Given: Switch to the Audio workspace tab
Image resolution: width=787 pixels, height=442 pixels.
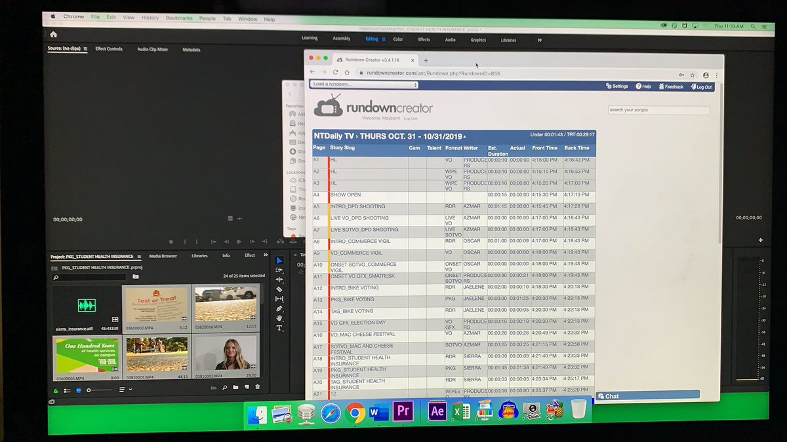Looking at the screenshot, I should 451,40.
